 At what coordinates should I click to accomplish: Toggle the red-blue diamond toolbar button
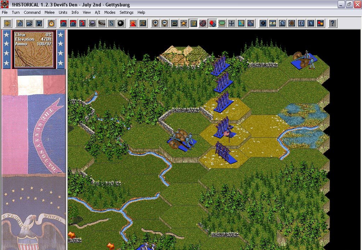tap(212, 23)
